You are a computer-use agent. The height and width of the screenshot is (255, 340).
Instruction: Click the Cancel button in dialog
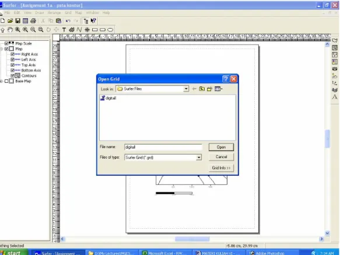[221, 157]
